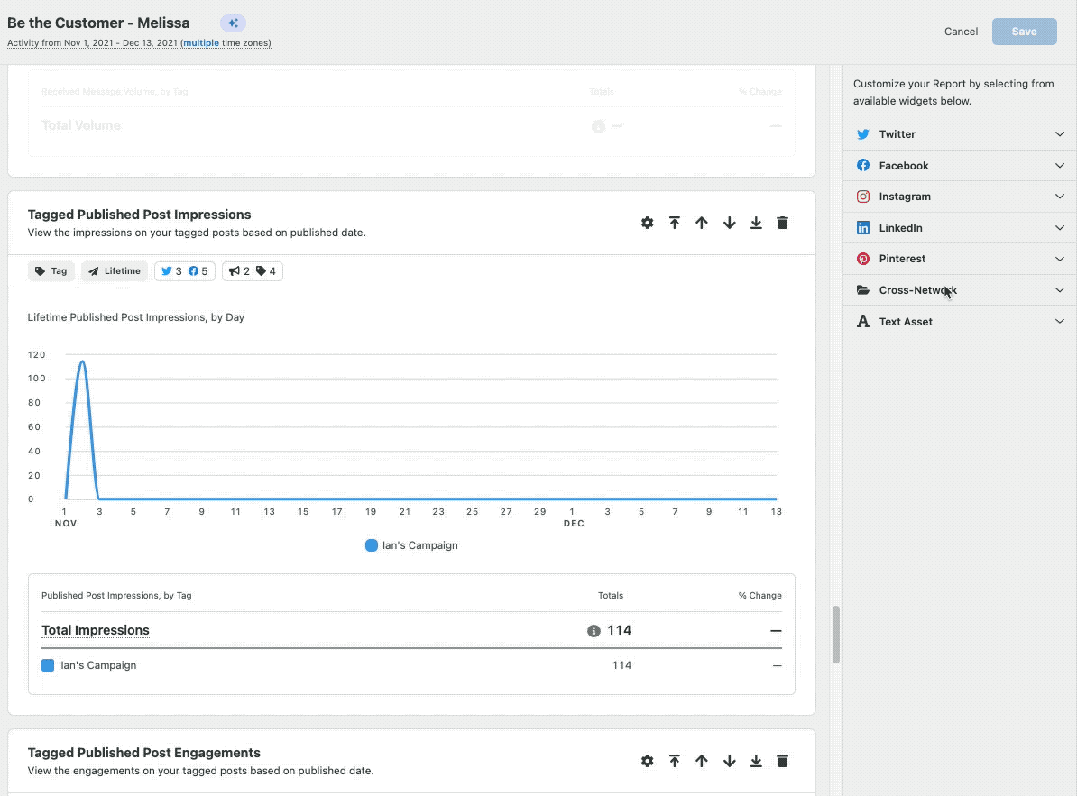This screenshot has height=796, width=1077.
Task: Click the Tagged Published Post Impressions heading
Action: 140,215
